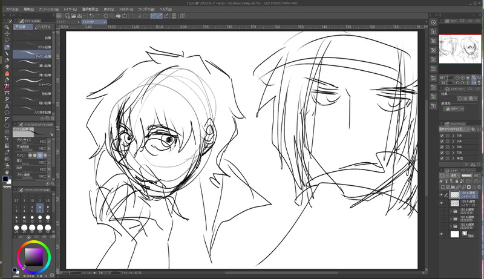Select the Gradient tool
The height and width of the screenshot is (279, 484).
(x=7, y=145)
